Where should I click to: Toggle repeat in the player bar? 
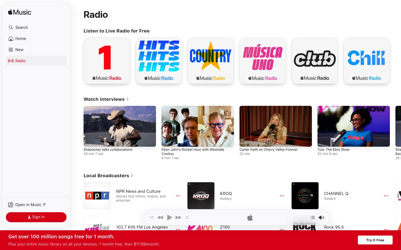[187, 217]
